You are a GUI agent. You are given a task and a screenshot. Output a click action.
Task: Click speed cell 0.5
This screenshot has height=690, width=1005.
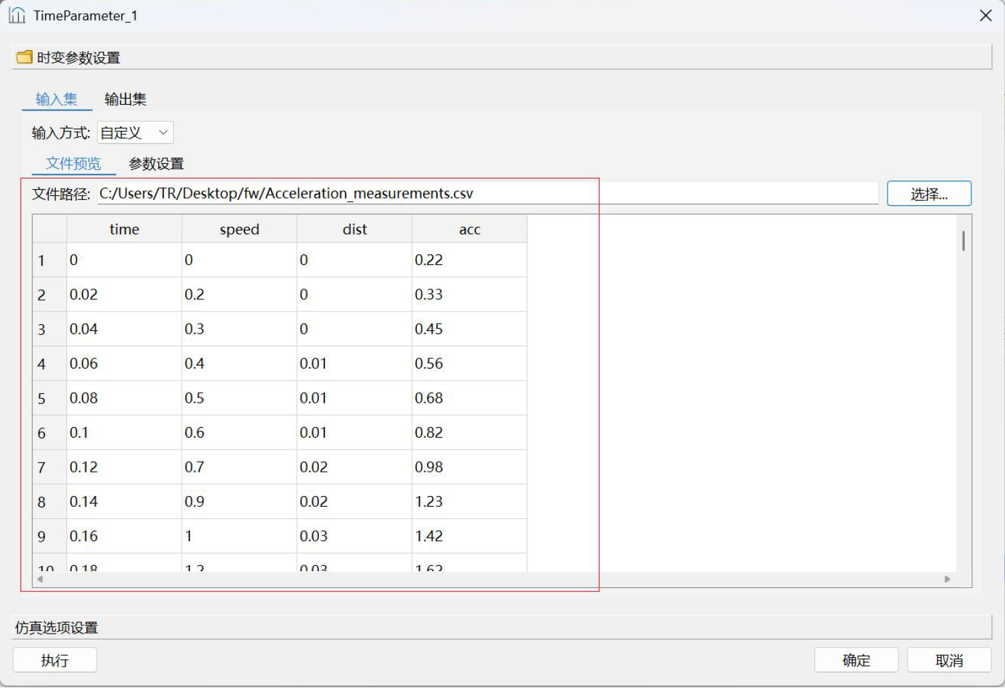pos(240,399)
